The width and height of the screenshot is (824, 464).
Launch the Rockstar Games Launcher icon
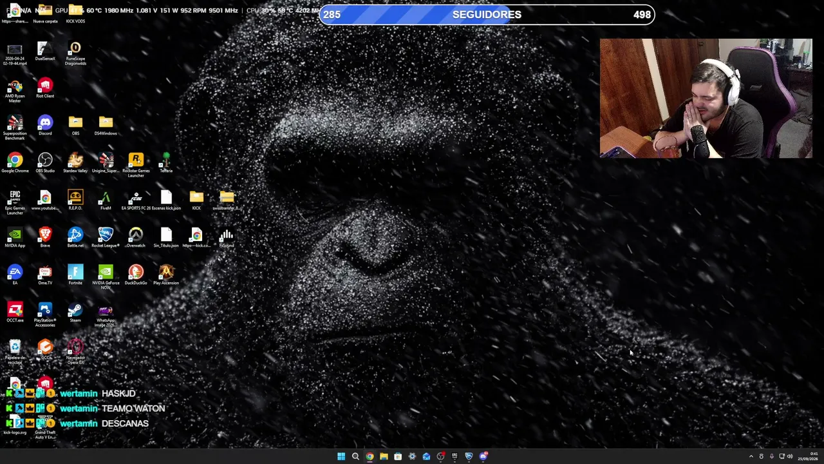pos(136,164)
